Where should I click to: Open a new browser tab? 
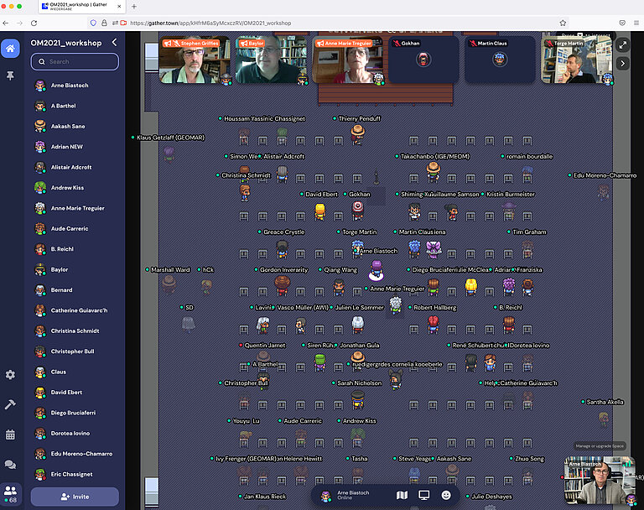coord(133,7)
